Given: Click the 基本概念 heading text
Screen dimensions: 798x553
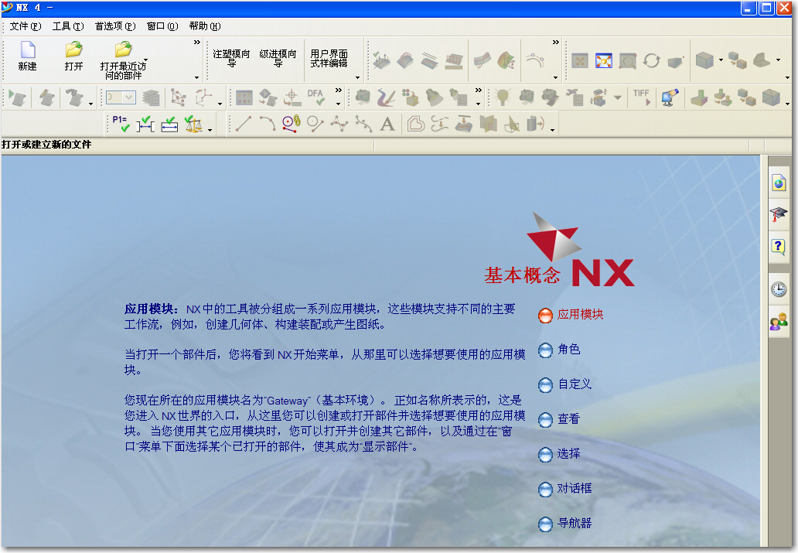Looking at the screenshot, I should pos(522,275).
